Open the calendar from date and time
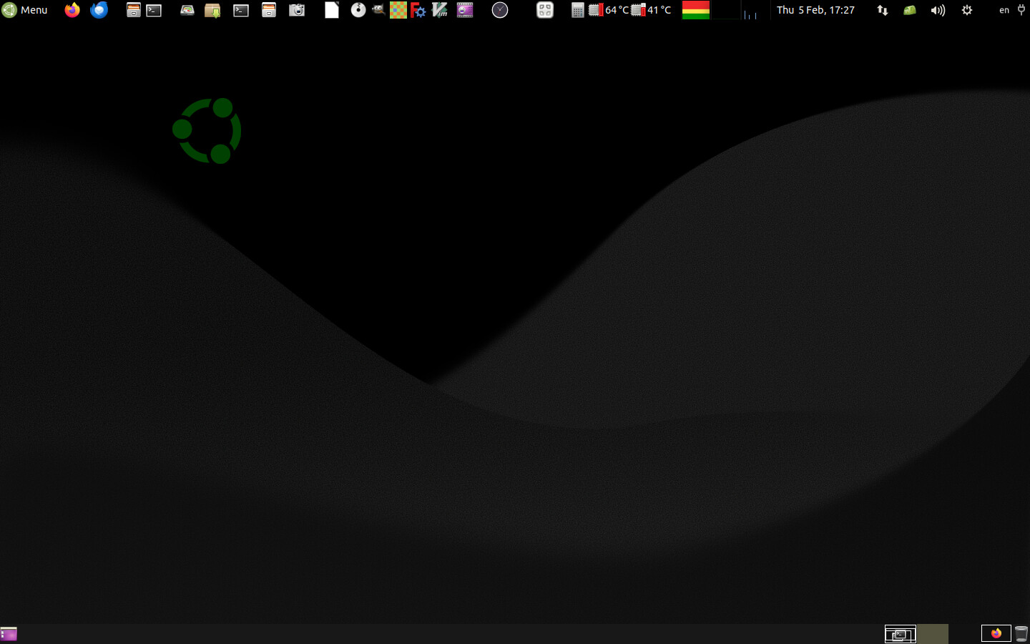 coord(815,10)
